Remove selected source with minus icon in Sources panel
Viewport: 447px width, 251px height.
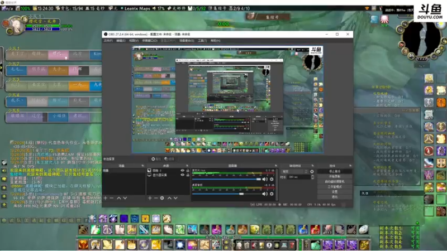[156, 198]
